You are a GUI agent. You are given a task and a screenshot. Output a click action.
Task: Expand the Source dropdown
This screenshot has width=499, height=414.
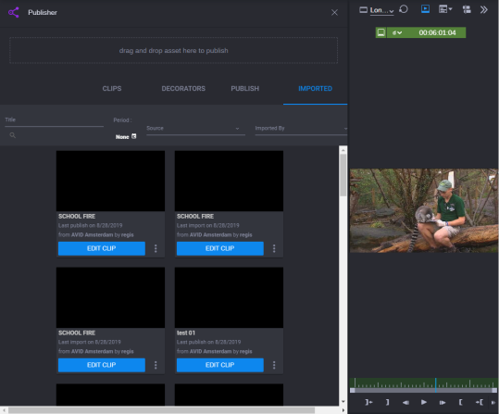(x=195, y=129)
